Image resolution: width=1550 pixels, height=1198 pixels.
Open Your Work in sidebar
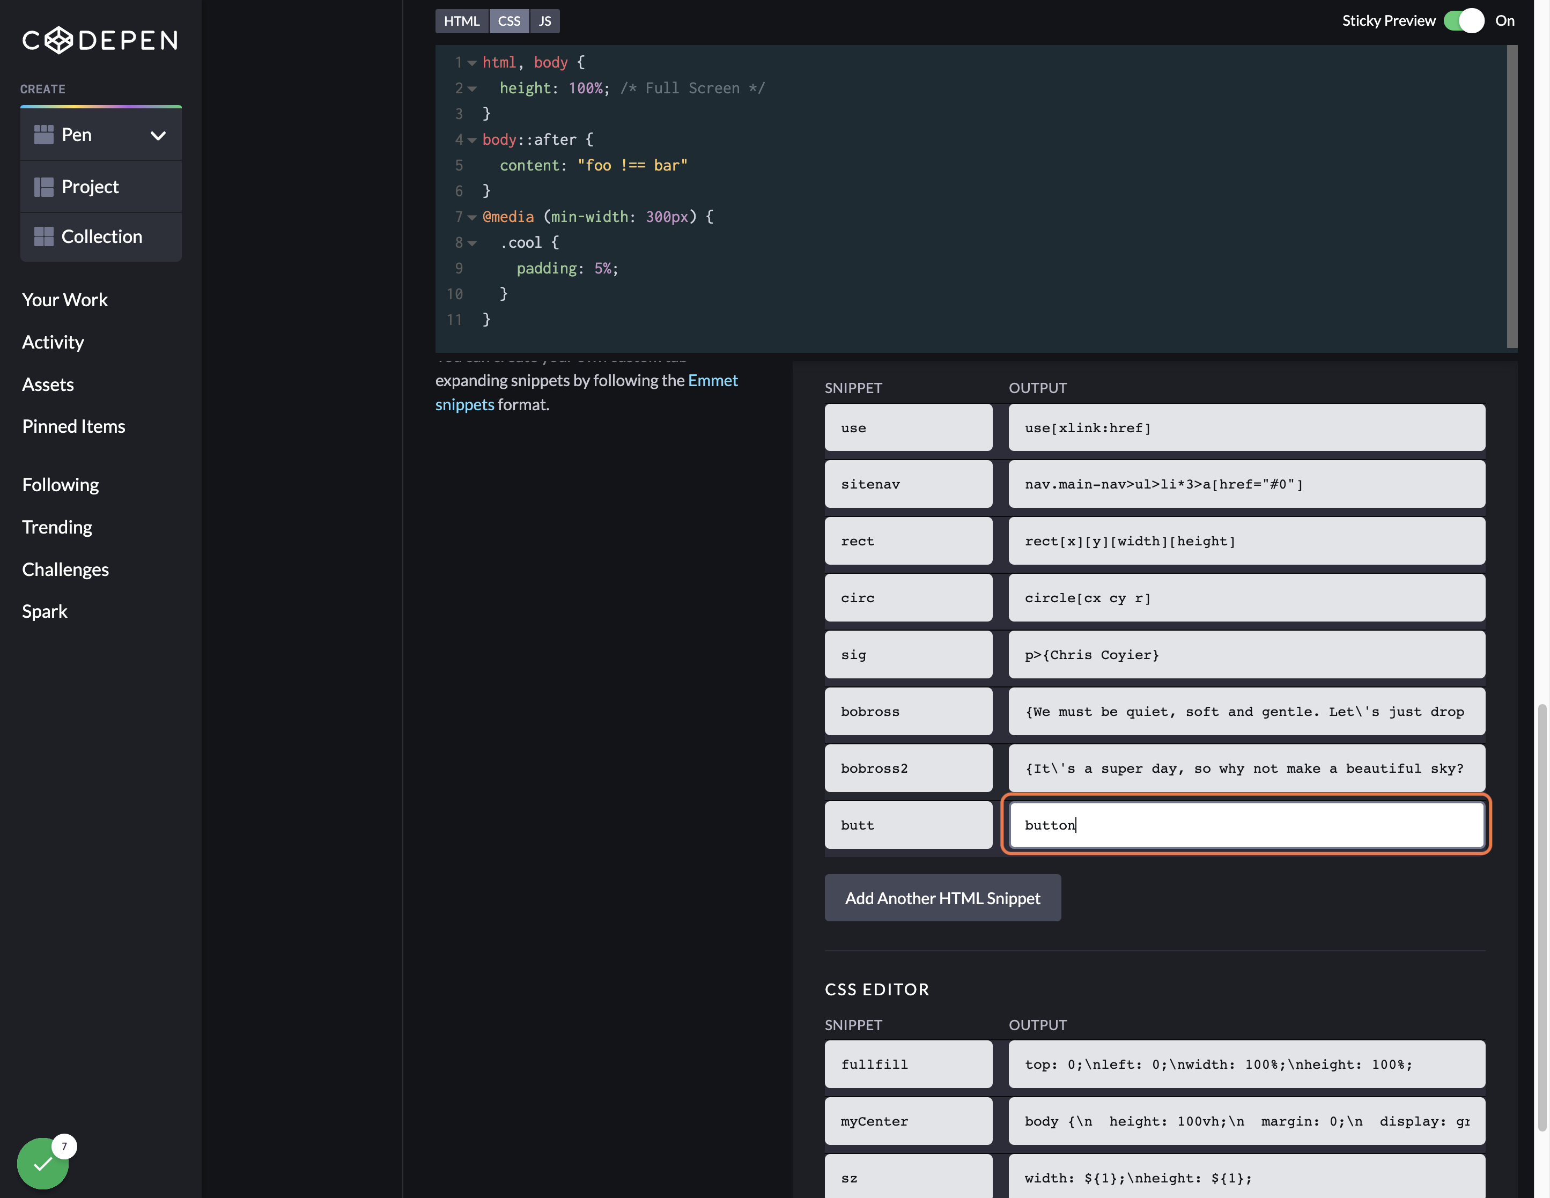tap(64, 299)
